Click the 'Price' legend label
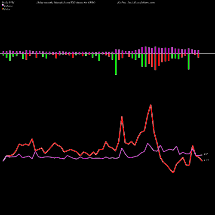The height and width of the screenshot is (215, 215). click(7, 9)
